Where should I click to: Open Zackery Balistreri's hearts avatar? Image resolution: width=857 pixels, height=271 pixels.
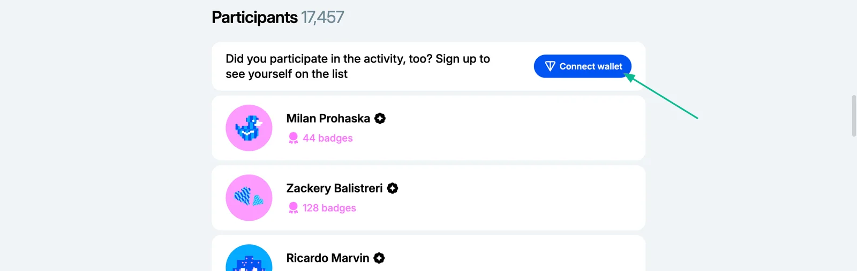click(x=249, y=198)
